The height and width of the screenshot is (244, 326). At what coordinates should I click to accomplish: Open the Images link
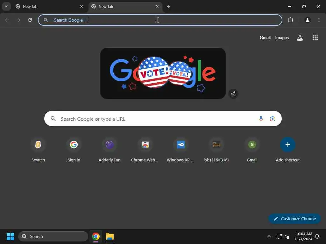tap(282, 37)
